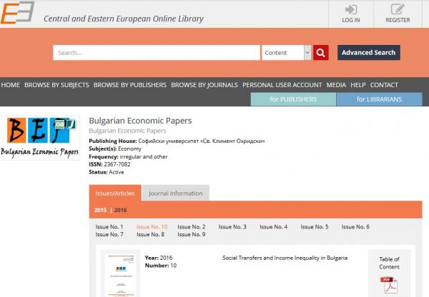This screenshot has height=297, width=429.
Task: Open Issue No. 3
Action: [232, 227]
